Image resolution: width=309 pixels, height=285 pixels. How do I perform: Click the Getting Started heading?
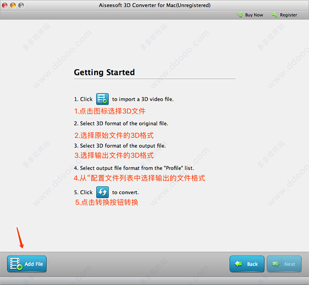point(104,72)
